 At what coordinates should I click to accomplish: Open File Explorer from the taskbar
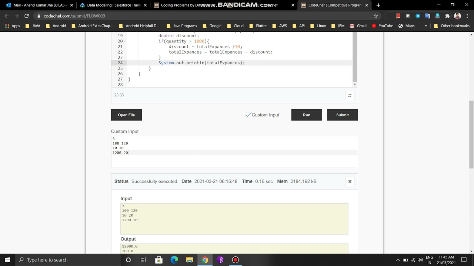pos(190,260)
